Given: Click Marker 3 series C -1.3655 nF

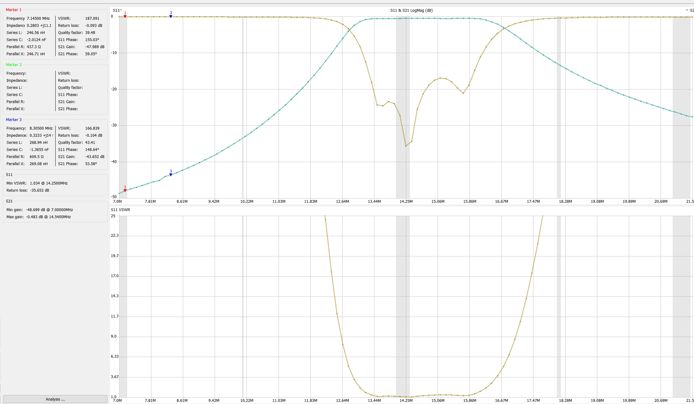Looking at the screenshot, I should pos(39,150).
